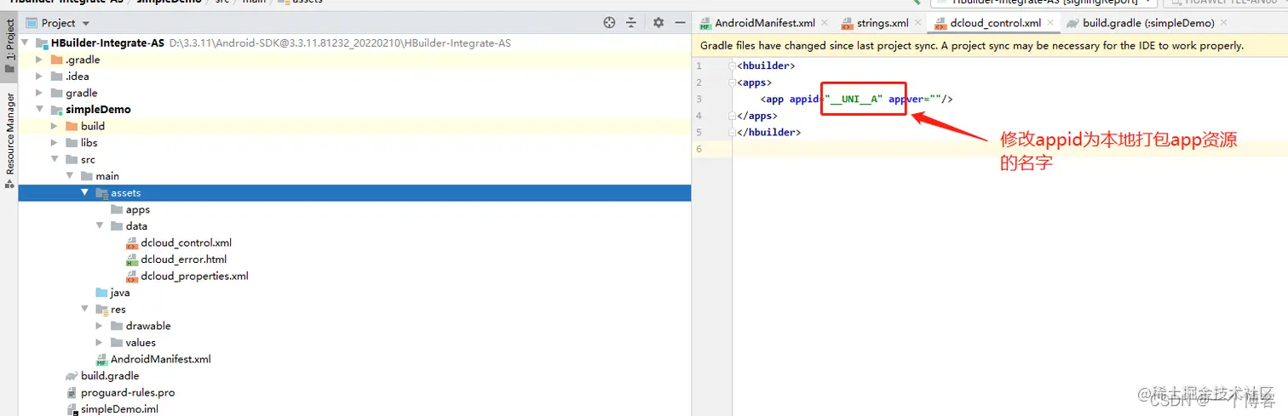This screenshot has height=416, width=1288.
Task: Click the Gradle files changed notification banner
Action: 990,46
